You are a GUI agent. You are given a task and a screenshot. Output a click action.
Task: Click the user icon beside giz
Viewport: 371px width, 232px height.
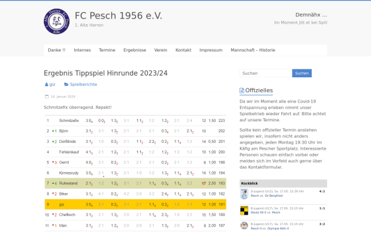coord(46,84)
